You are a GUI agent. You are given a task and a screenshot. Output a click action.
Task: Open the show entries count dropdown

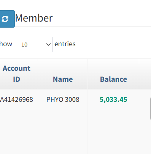33,44
